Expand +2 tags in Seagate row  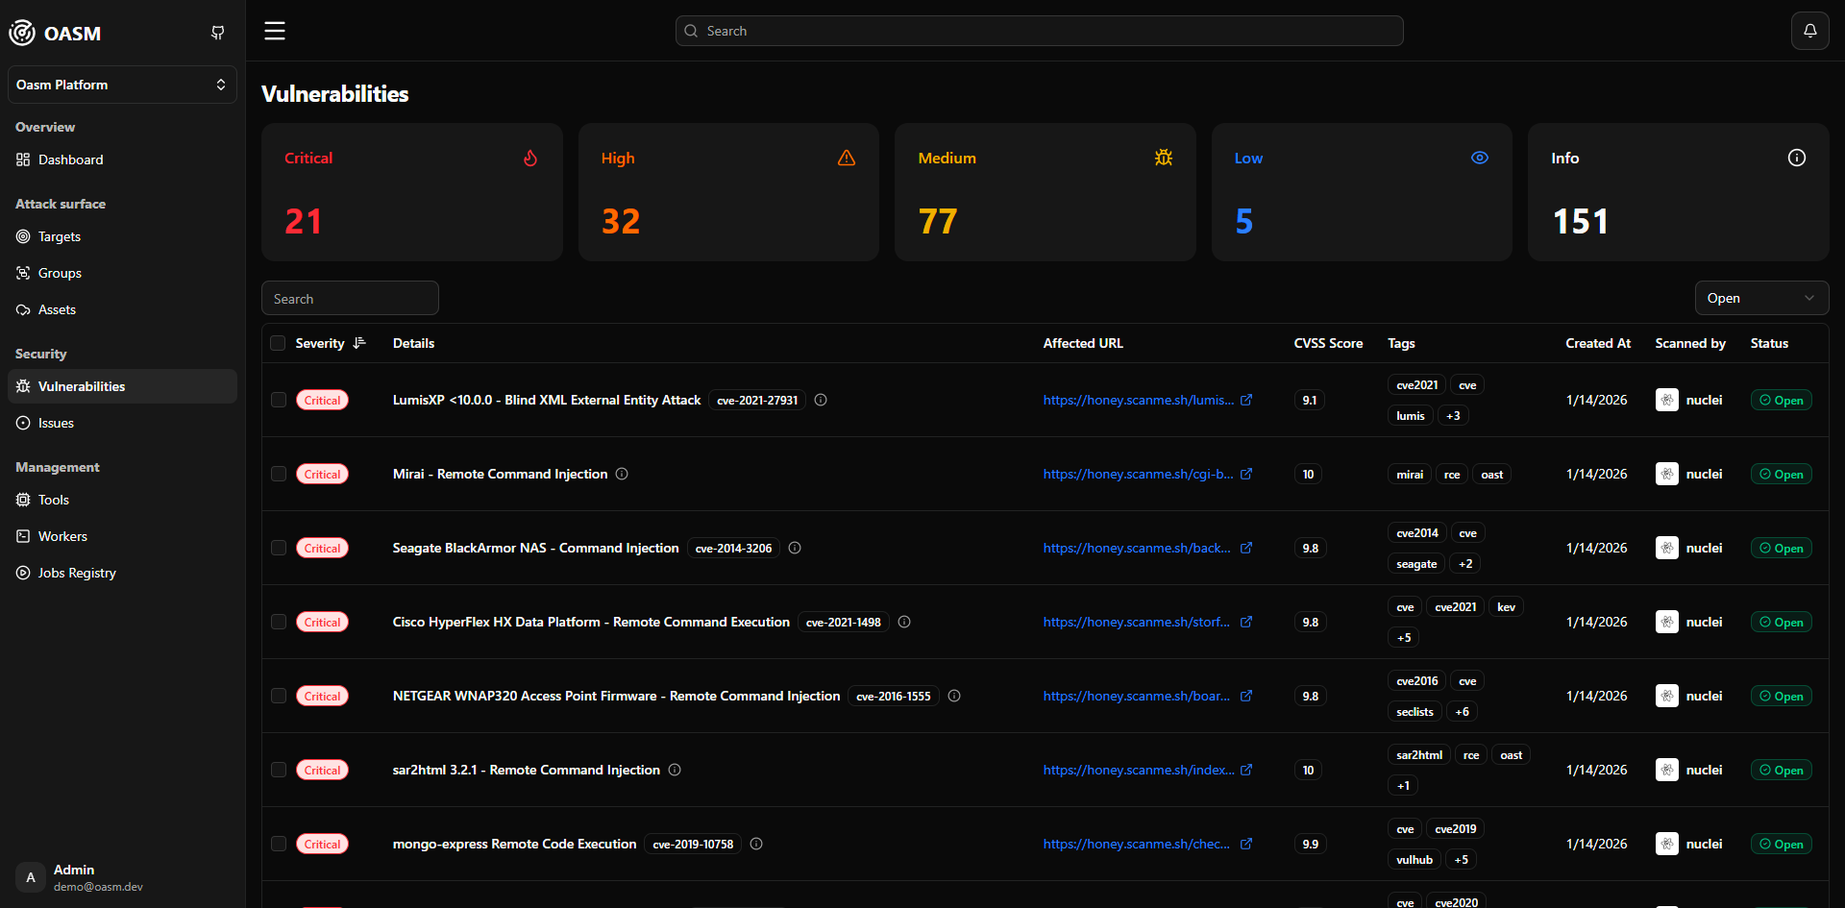click(1465, 563)
